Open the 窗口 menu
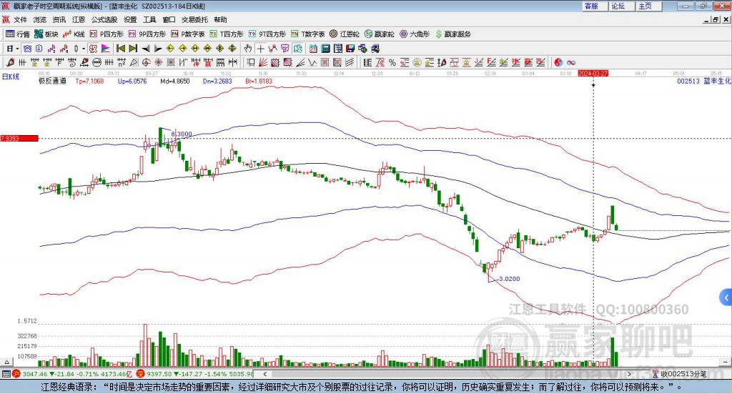The height and width of the screenshot is (394, 732). [169, 19]
